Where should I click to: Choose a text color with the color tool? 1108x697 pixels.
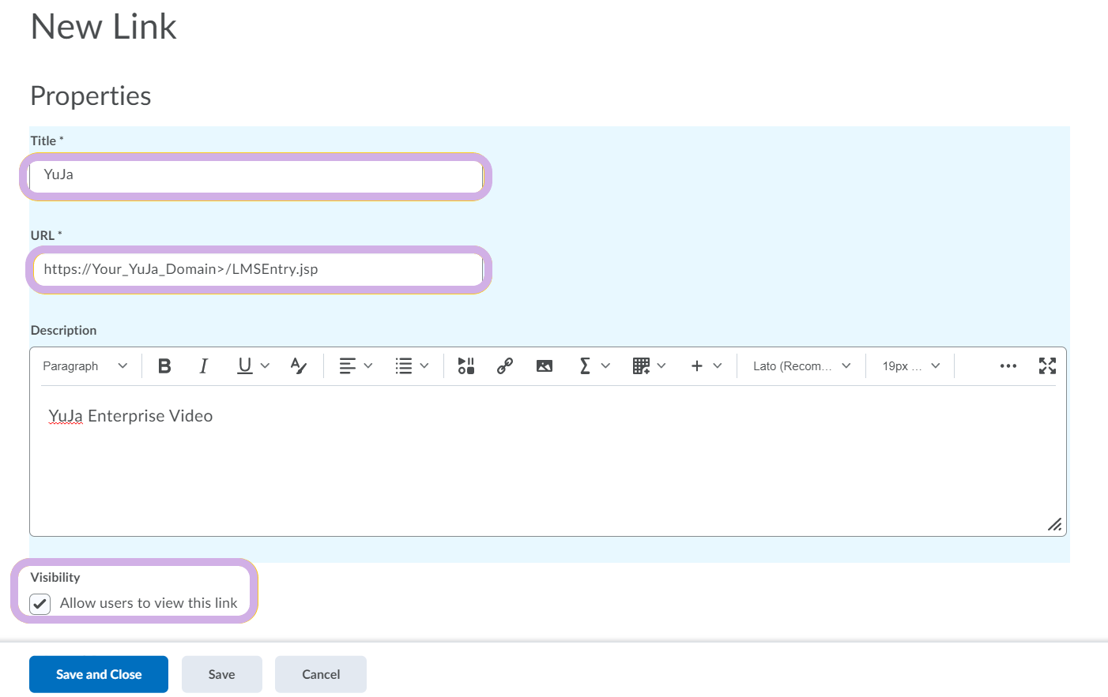tap(299, 366)
